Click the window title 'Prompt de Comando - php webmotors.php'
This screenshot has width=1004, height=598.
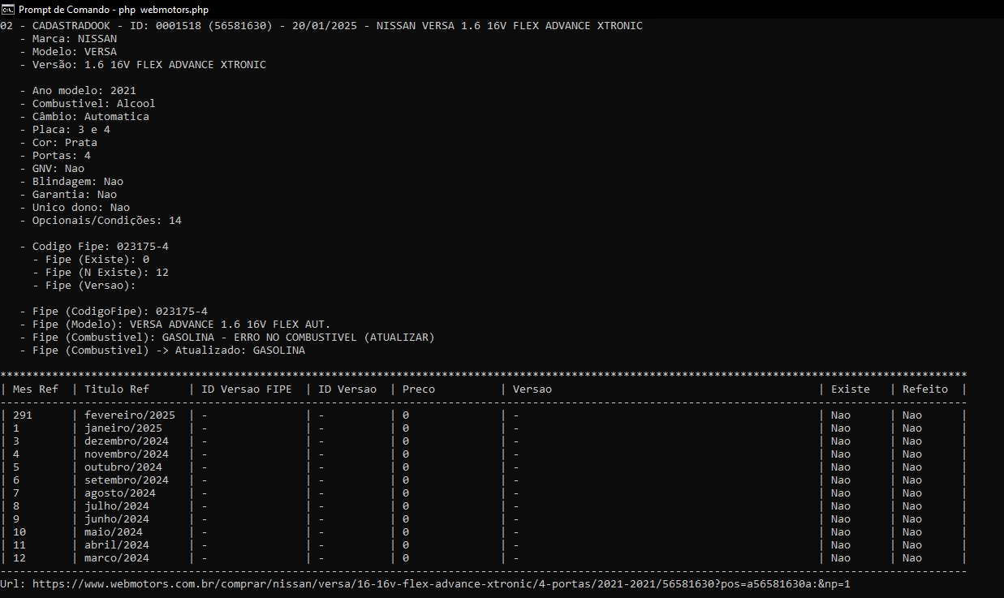coord(113,9)
